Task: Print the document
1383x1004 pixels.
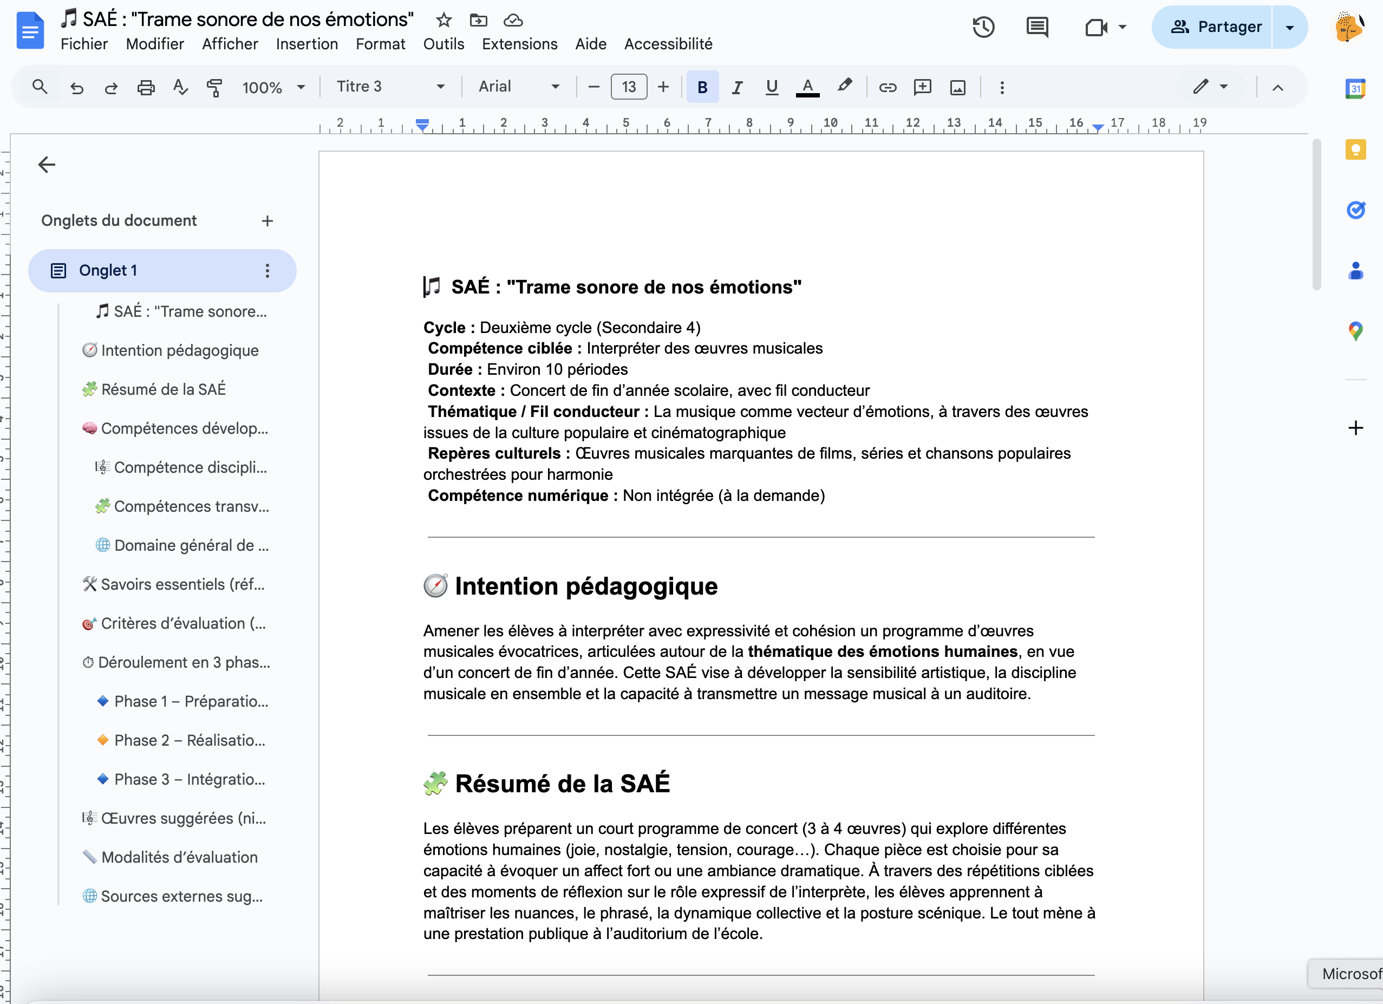Action: [x=146, y=87]
